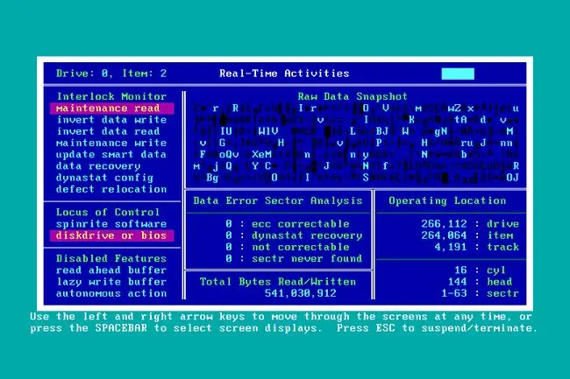This screenshot has height=379, width=570.
Task: Click 'Total Bytes Read/Written' heading
Action: (x=278, y=282)
